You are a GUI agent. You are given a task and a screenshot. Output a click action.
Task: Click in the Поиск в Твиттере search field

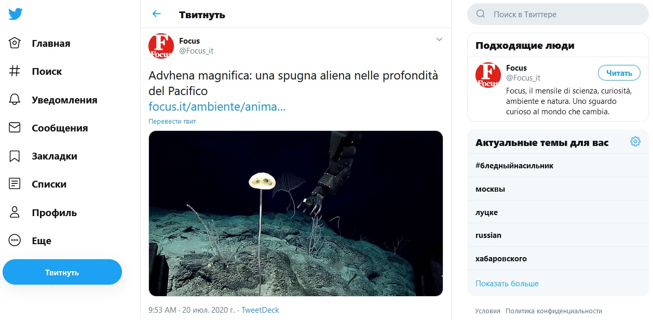pos(558,15)
